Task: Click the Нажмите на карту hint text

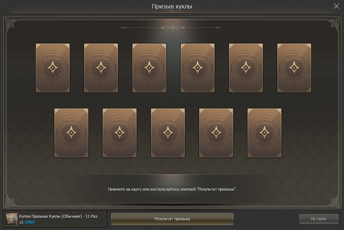Action: (172, 189)
